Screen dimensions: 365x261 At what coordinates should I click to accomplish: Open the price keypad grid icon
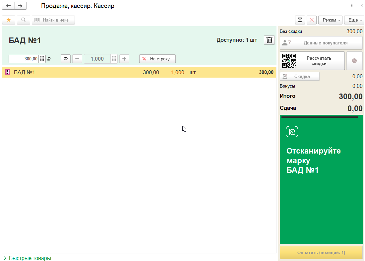pos(42,59)
